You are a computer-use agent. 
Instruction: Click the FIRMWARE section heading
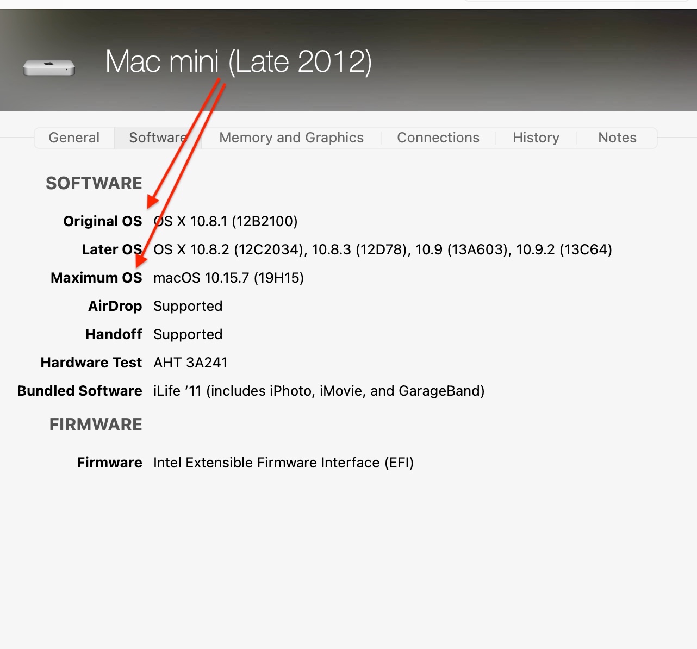(x=96, y=425)
